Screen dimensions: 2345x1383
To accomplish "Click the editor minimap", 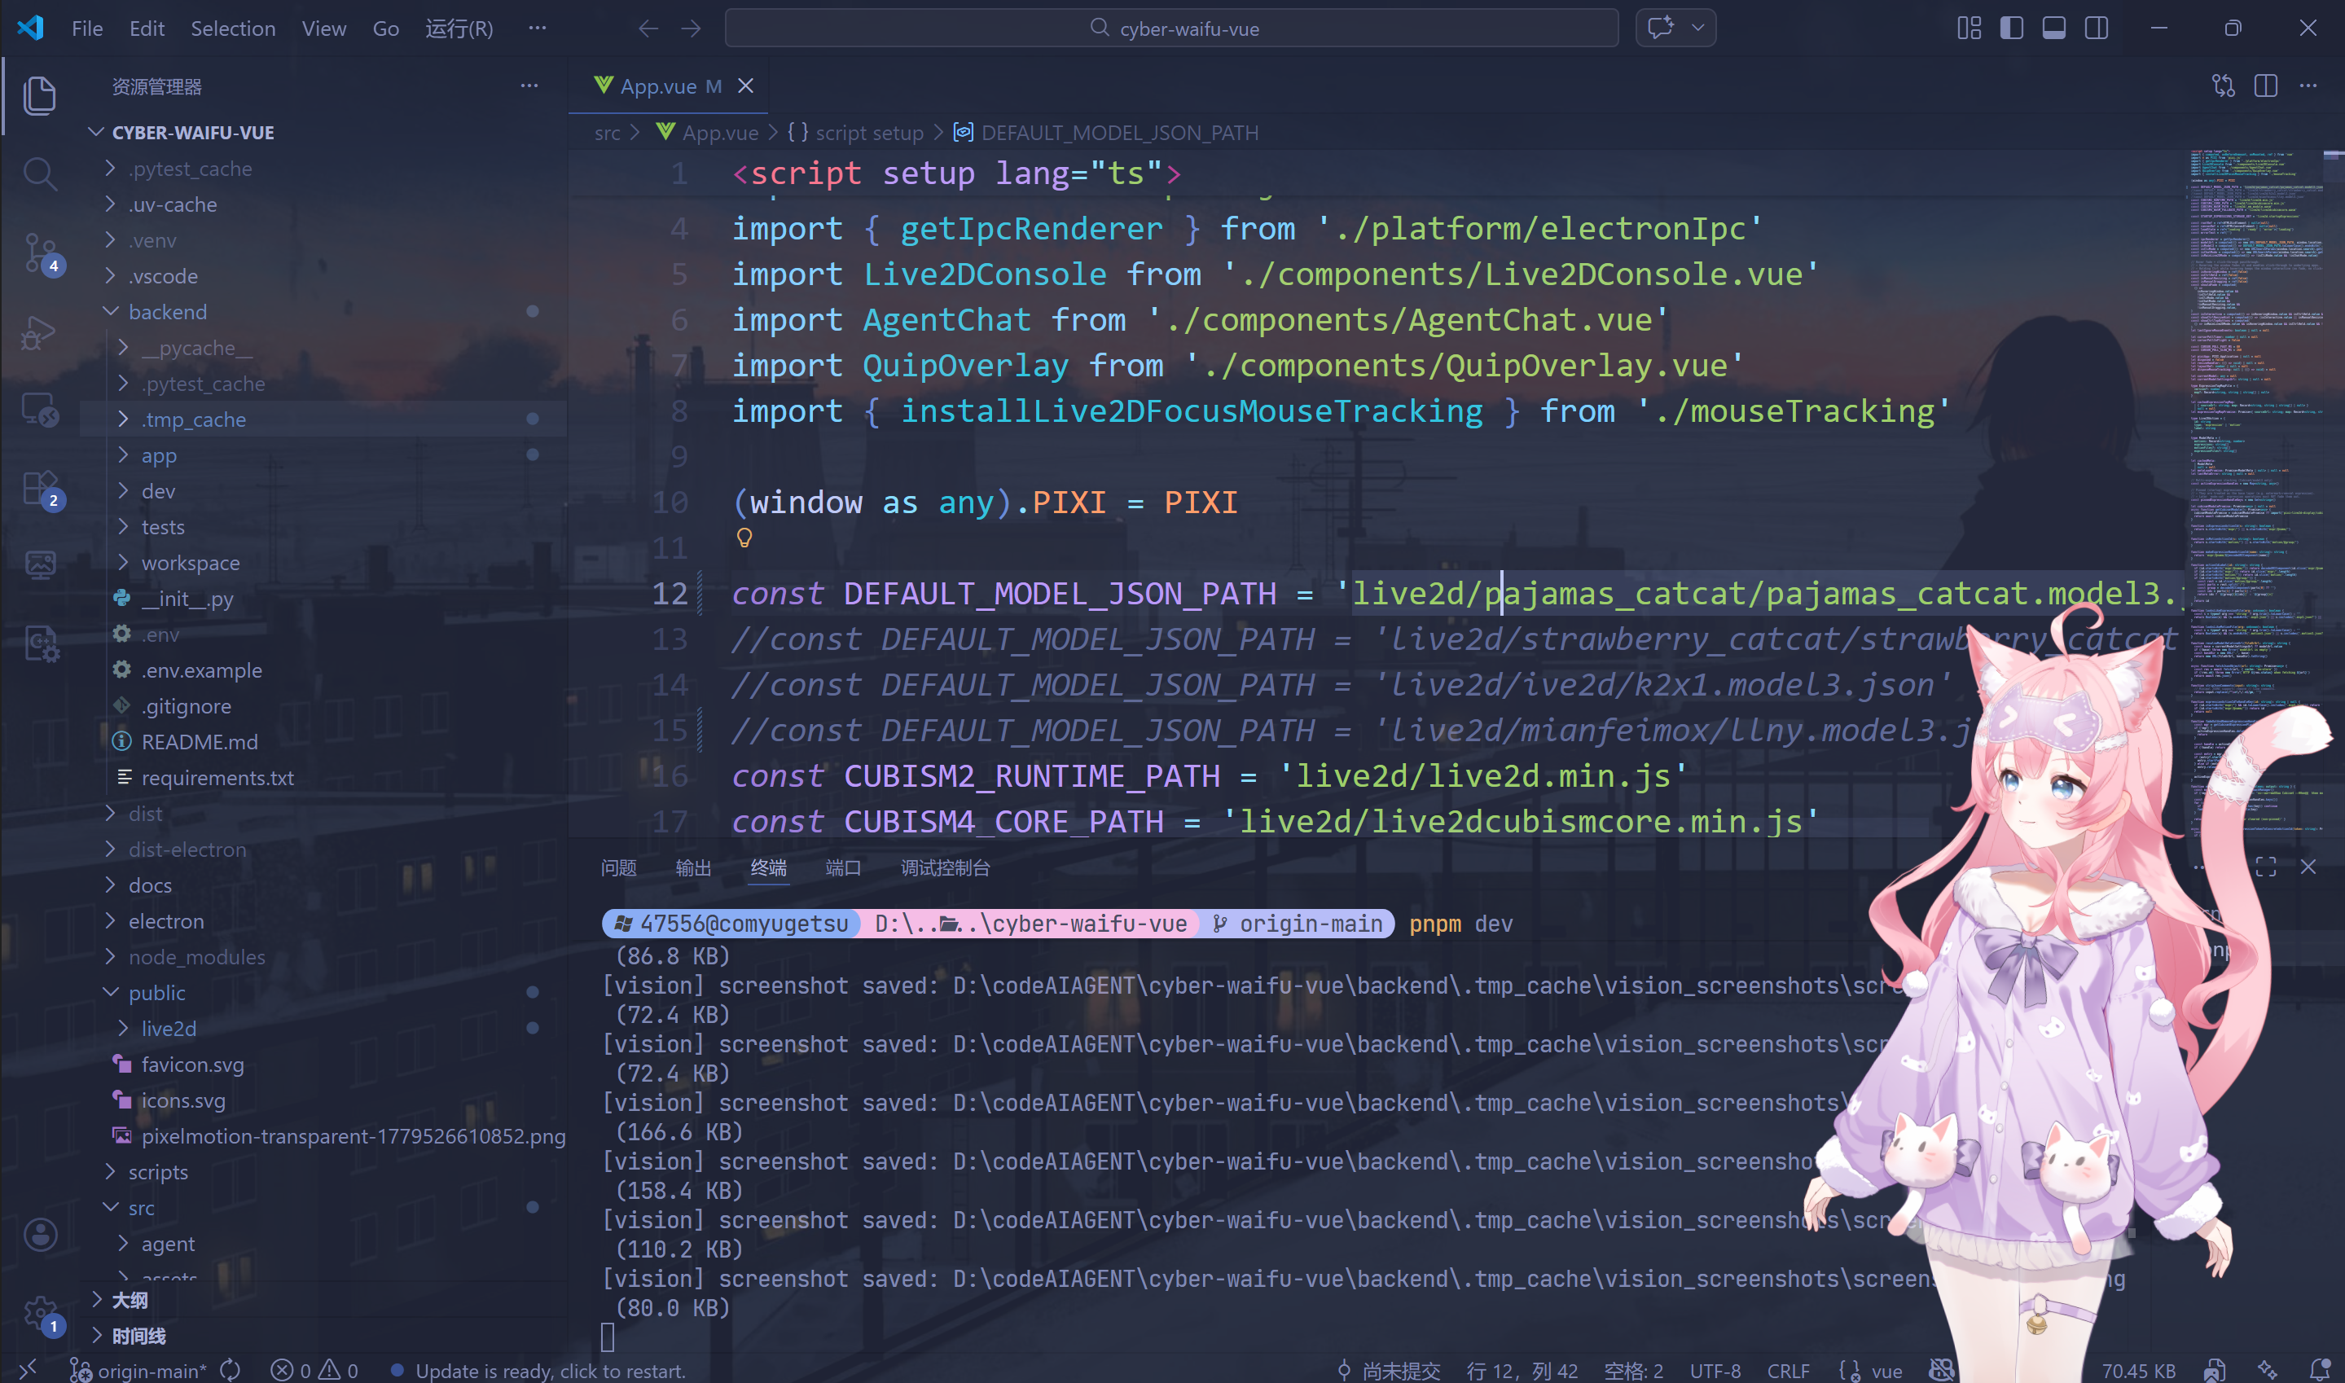I will tap(2255, 494).
